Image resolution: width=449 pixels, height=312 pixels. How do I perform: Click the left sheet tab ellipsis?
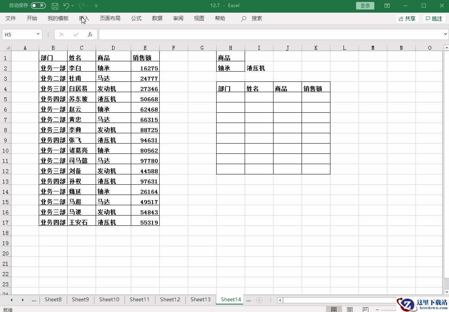coord(34,300)
